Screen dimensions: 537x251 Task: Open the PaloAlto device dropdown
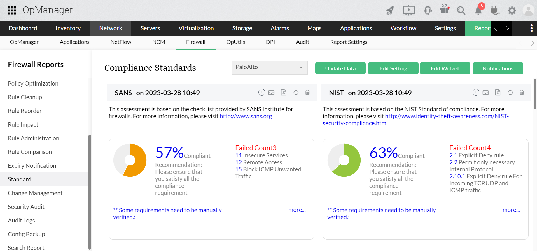[301, 68]
